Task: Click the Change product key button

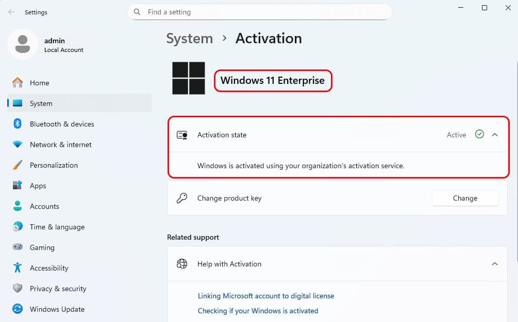Action: pos(465,198)
